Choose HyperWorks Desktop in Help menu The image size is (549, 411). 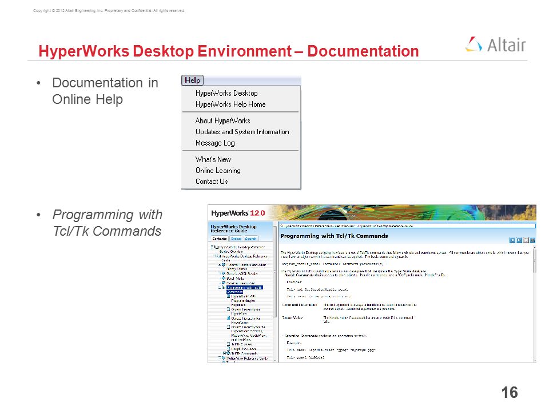click(x=226, y=93)
